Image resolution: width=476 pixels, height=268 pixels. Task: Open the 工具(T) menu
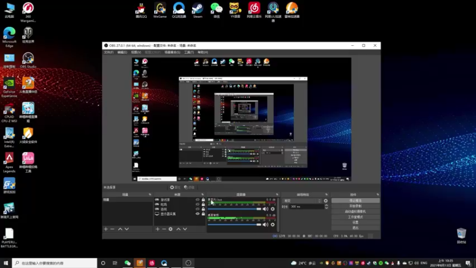189,52
